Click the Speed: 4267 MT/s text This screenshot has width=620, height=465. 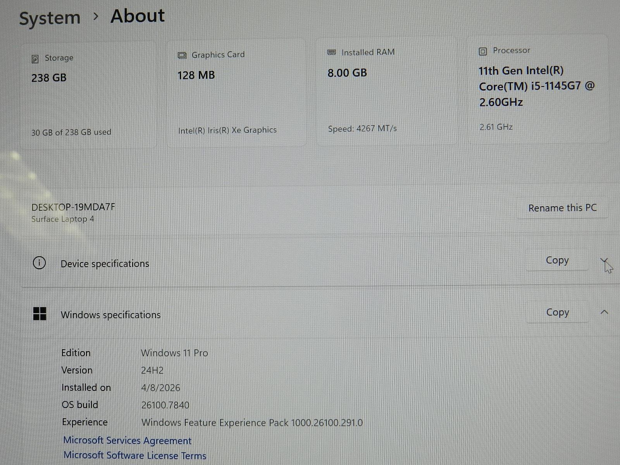pos(362,128)
